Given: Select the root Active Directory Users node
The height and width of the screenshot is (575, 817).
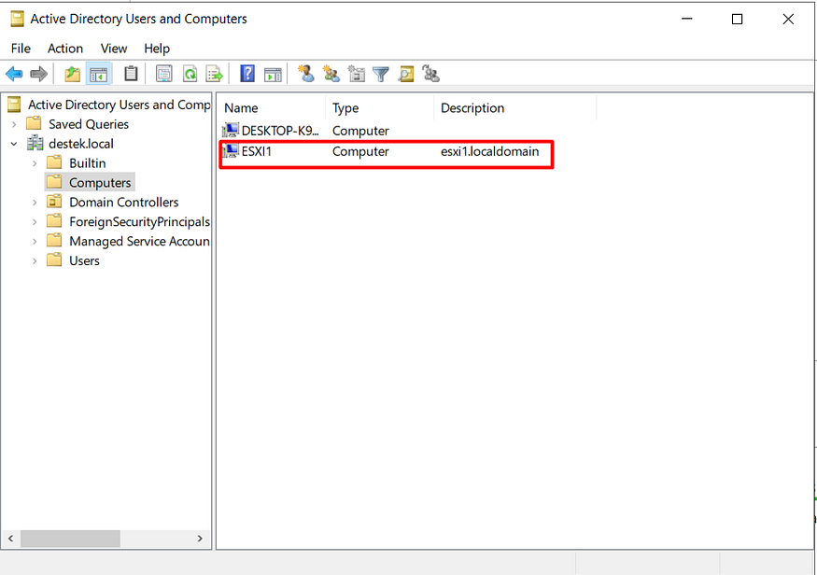Looking at the screenshot, I should coord(119,105).
